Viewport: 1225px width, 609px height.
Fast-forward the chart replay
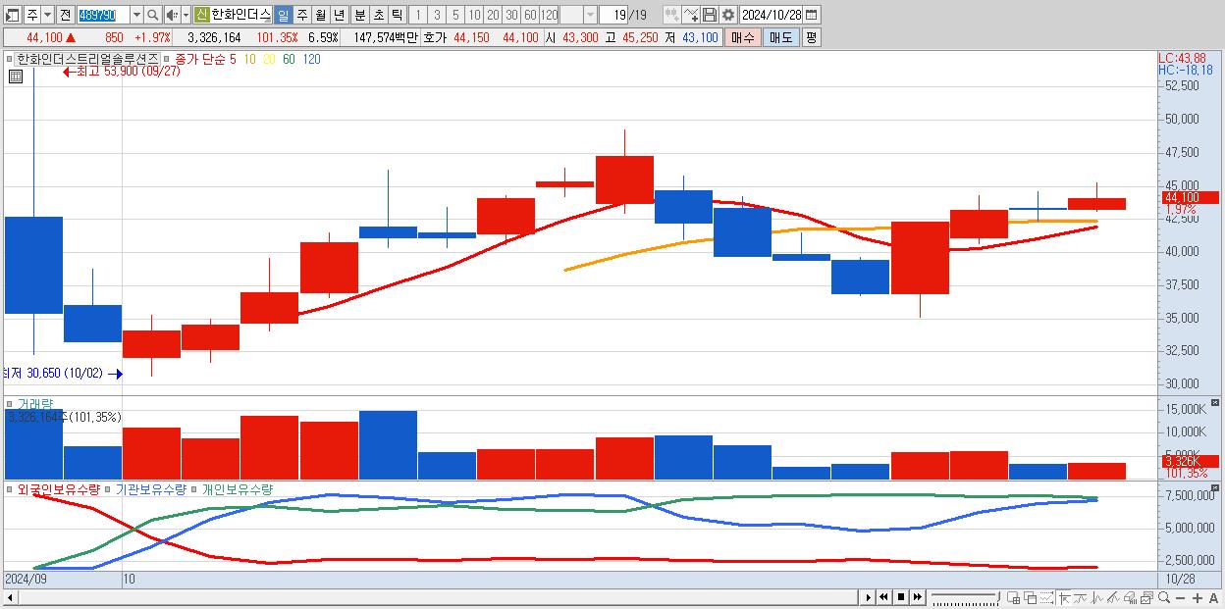click(x=917, y=597)
